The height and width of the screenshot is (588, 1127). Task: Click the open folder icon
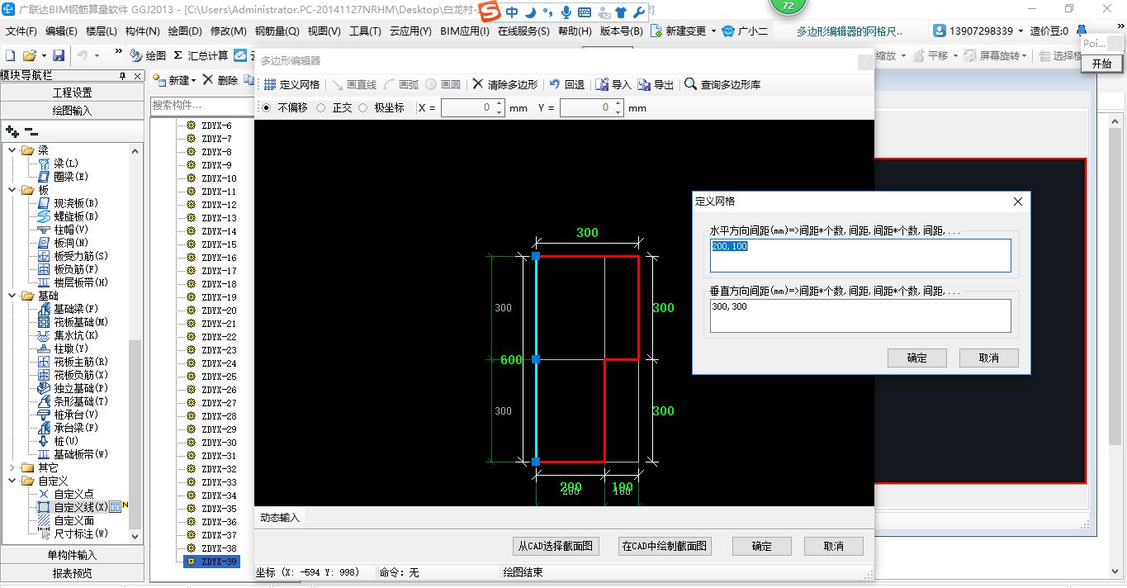30,55
